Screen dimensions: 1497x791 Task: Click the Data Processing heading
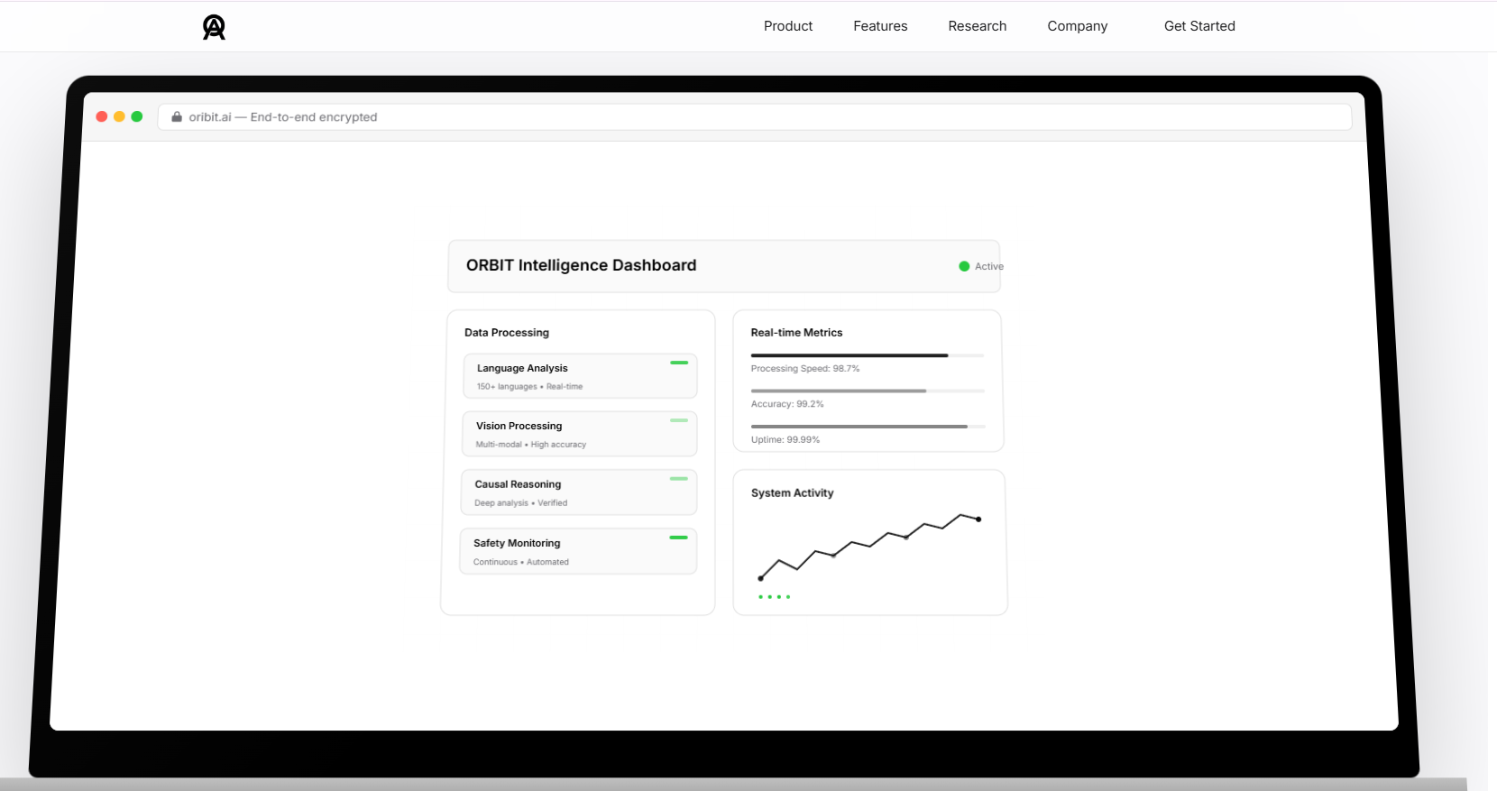(x=507, y=333)
